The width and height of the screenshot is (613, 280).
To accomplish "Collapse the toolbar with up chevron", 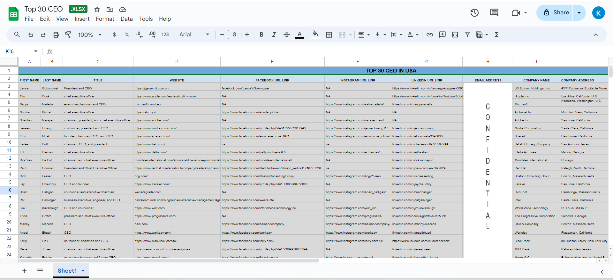I will click(x=595, y=34).
